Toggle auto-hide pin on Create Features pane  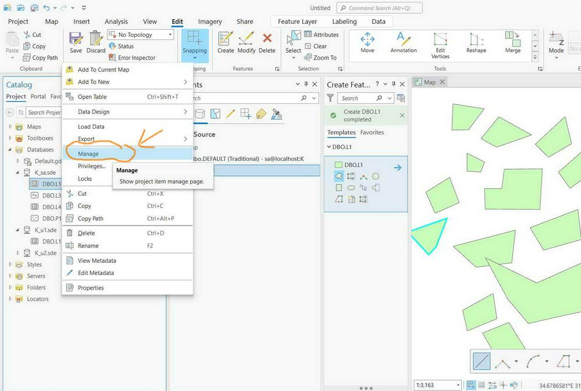(394, 84)
